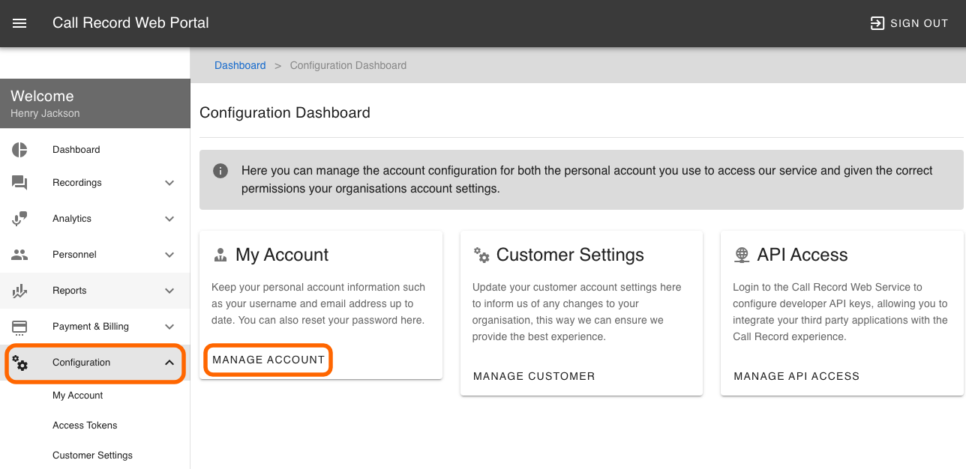
Task: Select the Configuration sidebar item
Action: 95,363
